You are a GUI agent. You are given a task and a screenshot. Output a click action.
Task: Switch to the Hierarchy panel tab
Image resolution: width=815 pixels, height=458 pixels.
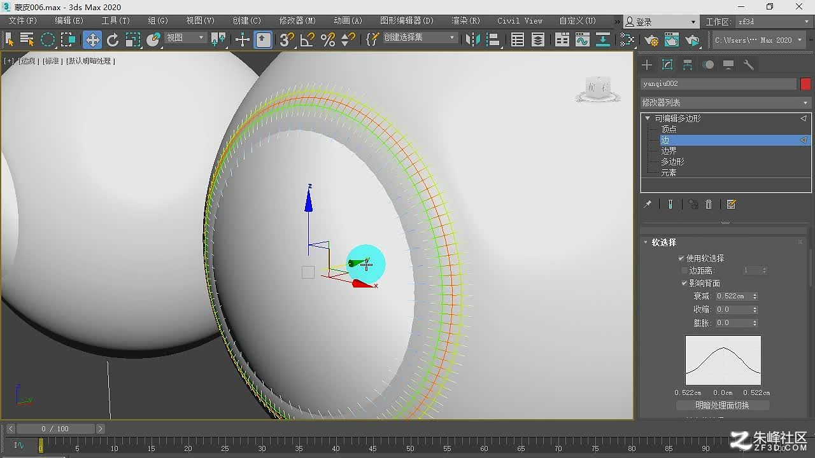688,65
